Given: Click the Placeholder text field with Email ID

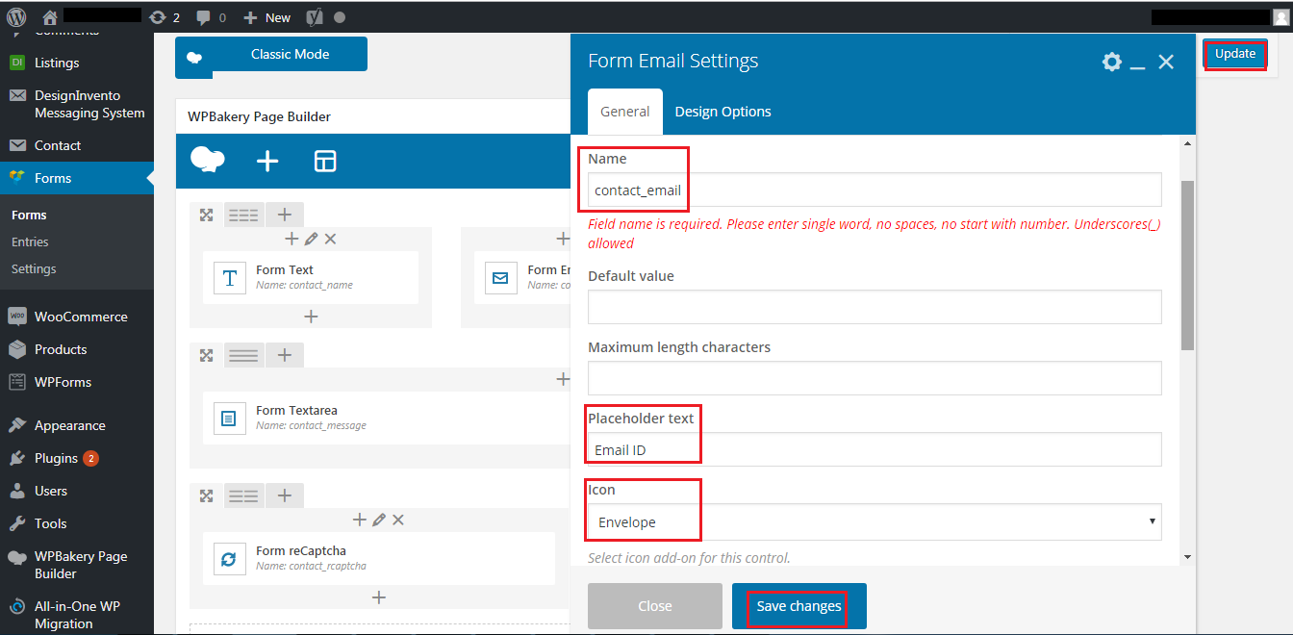Looking at the screenshot, I should click(875, 449).
